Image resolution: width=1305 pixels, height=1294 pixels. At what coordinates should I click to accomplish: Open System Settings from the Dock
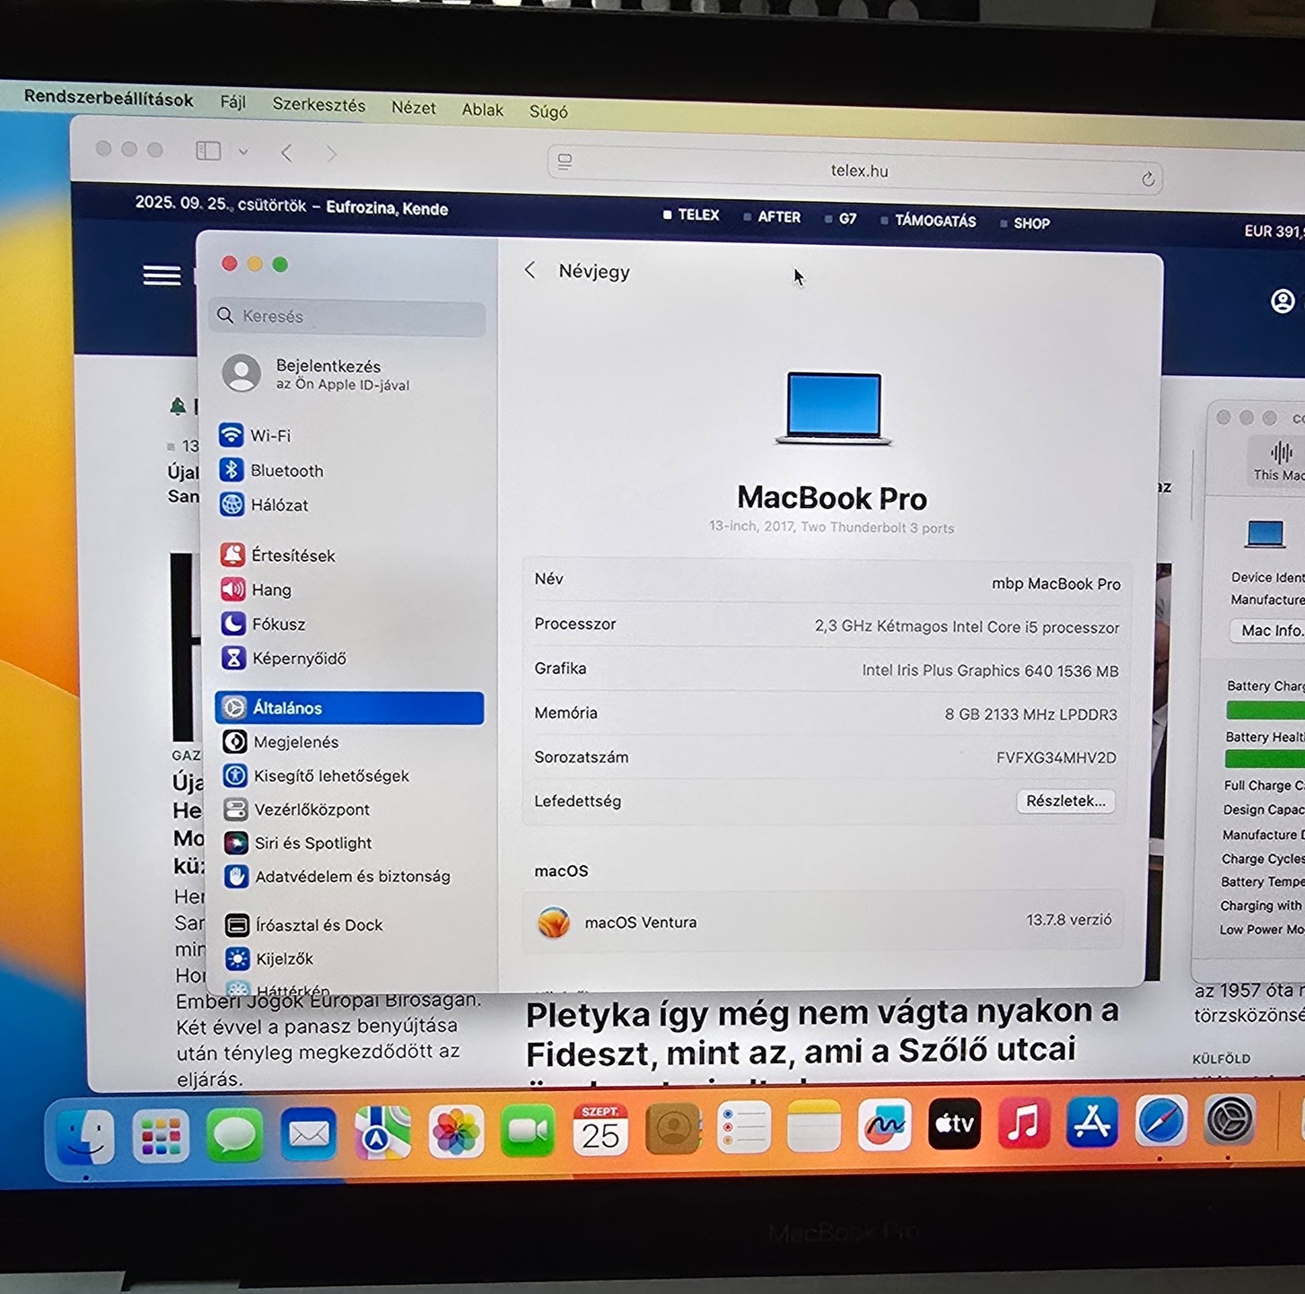point(1229,1119)
